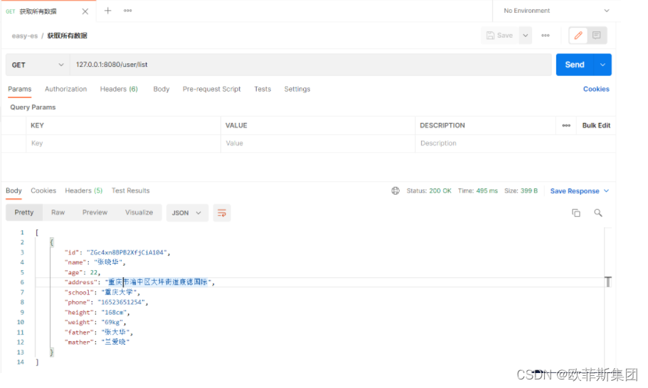This screenshot has height=388, width=648.
Task: Open request more-actions dots beside Save
Action: click(x=546, y=36)
